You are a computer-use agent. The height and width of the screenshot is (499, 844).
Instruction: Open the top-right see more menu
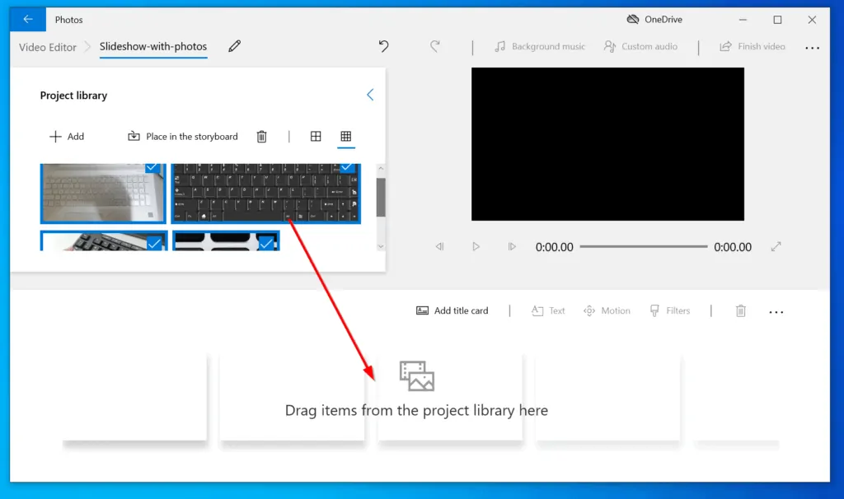pyautogui.click(x=812, y=46)
